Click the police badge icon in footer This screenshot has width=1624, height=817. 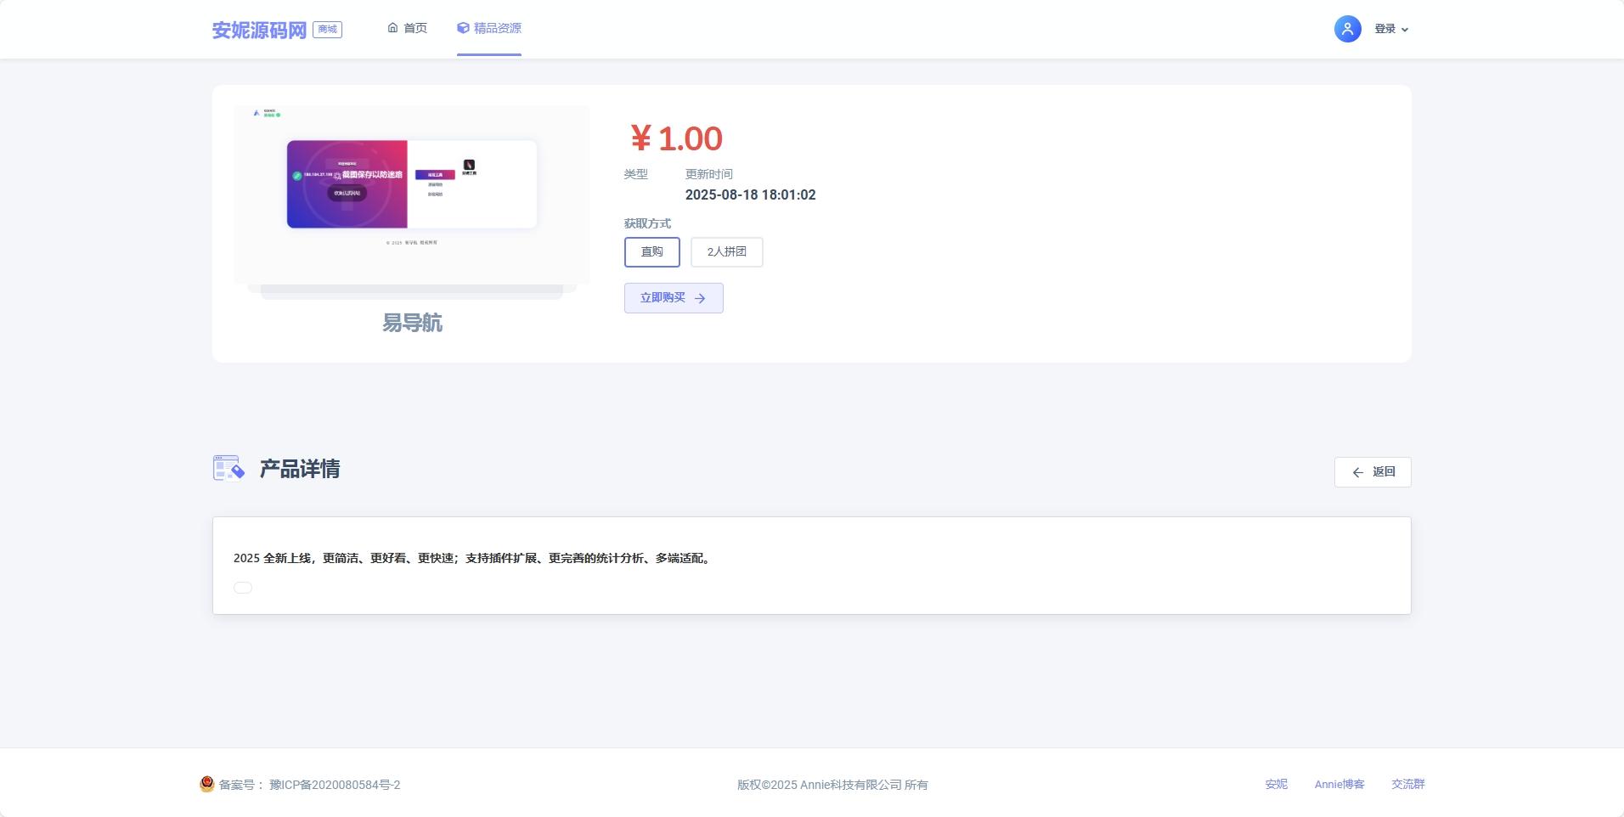point(207,784)
